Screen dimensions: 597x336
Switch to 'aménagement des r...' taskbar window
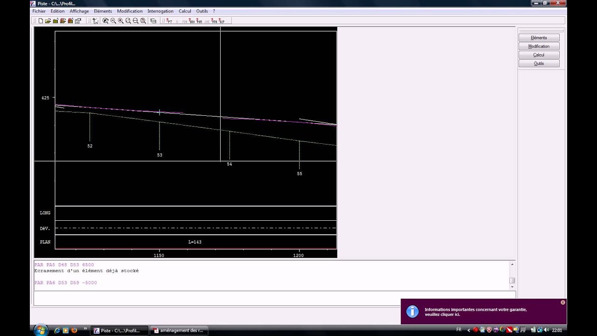[179, 330]
